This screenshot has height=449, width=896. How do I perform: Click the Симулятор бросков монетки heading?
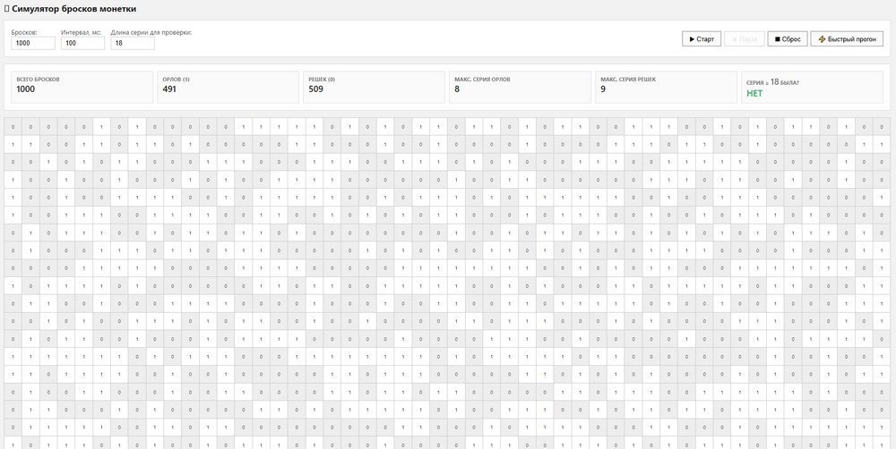tap(70, 9)
